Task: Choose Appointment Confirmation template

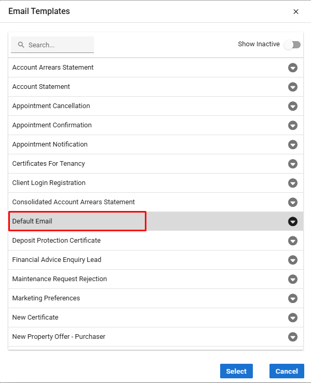Action: coord(156,126)
